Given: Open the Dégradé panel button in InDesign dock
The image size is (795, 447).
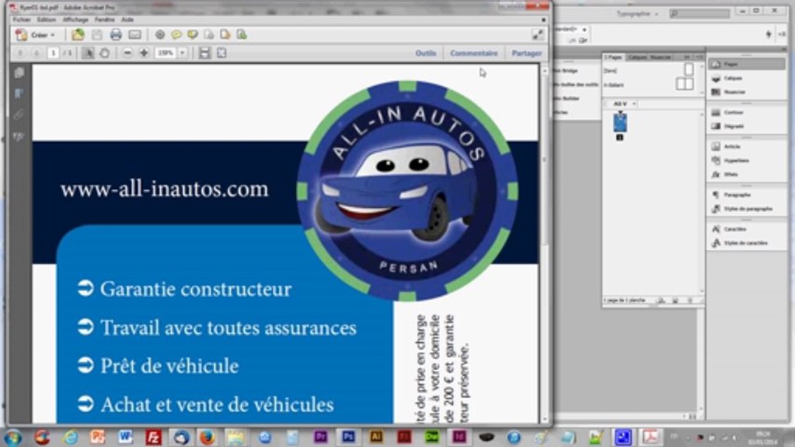Looking at the screenshot, I should [747, 126].
